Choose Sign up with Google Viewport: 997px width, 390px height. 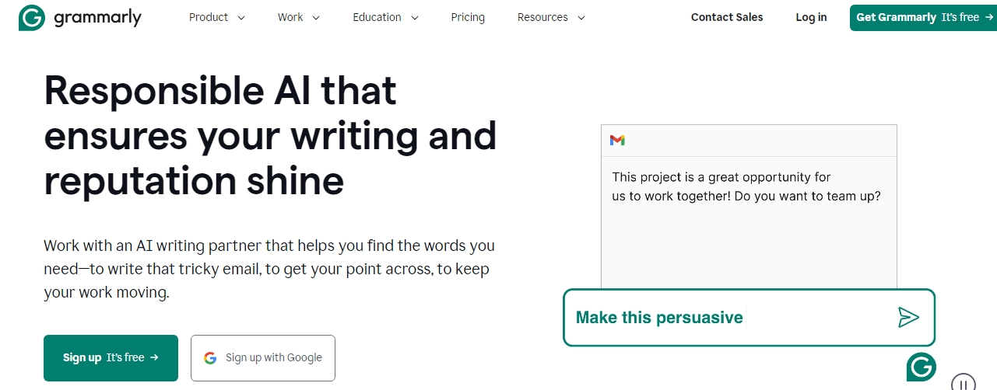pyautogui.click(x=263, y=358)
